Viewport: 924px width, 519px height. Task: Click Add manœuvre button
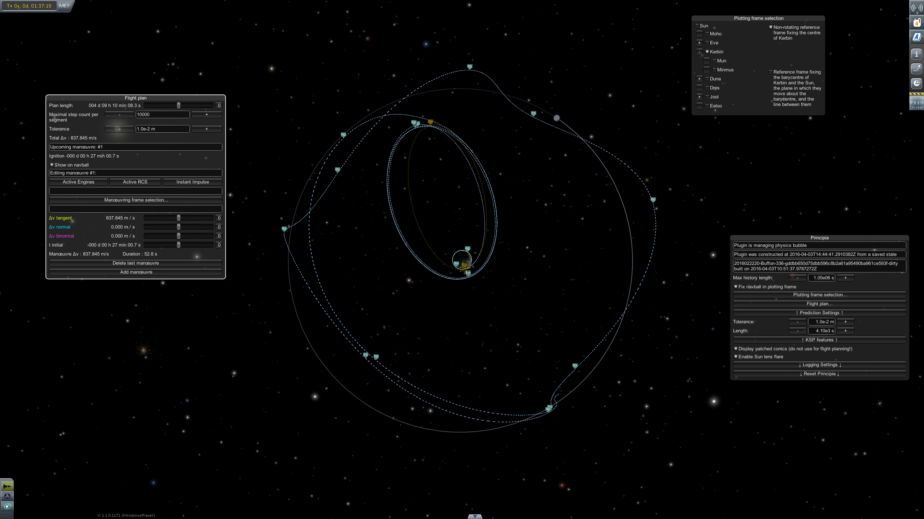click(136, 272)
